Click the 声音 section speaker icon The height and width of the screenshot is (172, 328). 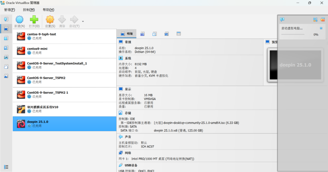click(x=121, y=137)
